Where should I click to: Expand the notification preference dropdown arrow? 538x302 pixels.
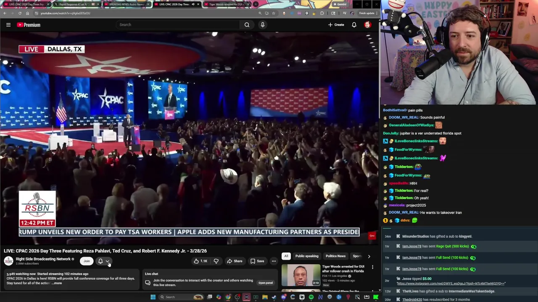108,261
